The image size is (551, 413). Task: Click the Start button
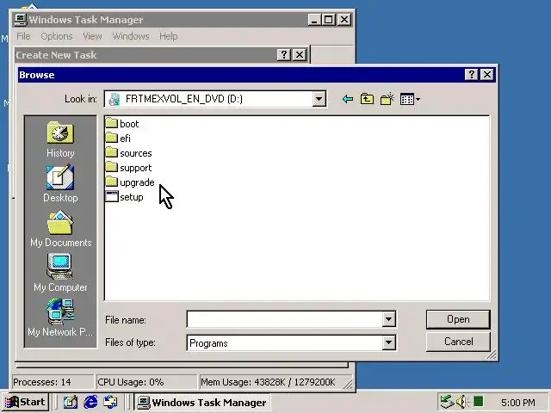click(25, 402)
